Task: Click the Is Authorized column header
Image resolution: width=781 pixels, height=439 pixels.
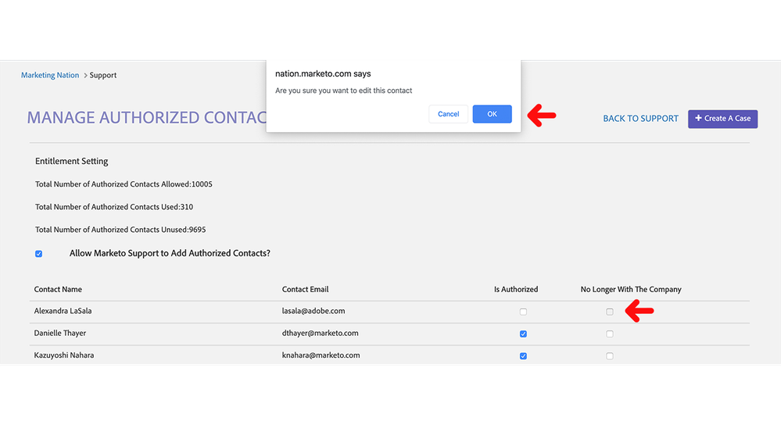Action: pyautogui.click(x=516, y=289)
